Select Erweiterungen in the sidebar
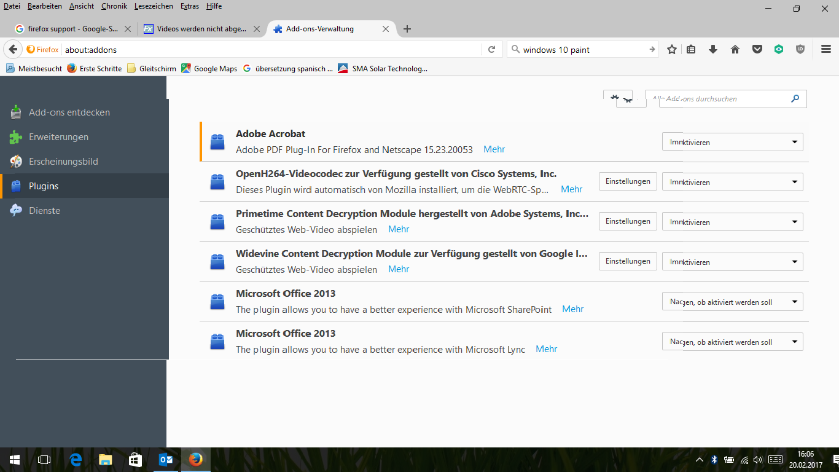This screenshot has width=839, height=472. click(x=58, y=137)
